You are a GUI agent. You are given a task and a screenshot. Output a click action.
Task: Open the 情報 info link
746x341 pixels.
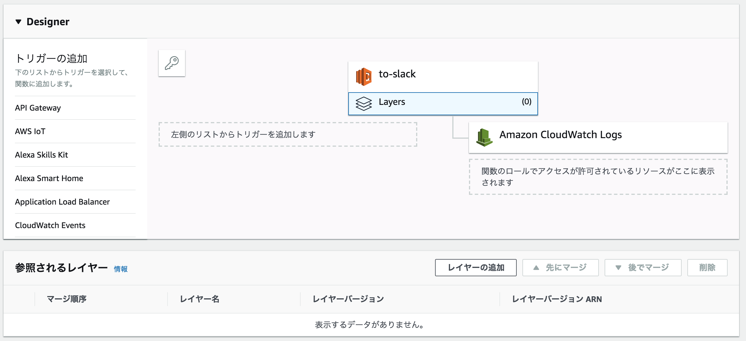click(x=121, y=269)
